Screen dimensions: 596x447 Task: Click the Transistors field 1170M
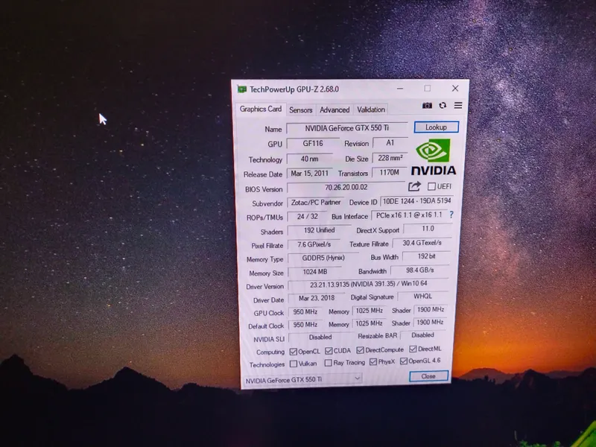coord(389,173)
